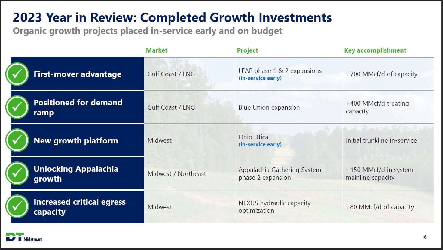Click the blue in-service early note under LEAP

(260, 78)
